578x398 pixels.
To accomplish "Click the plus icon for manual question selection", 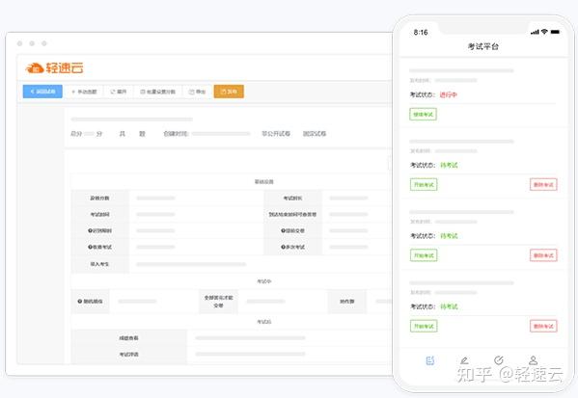I will pos(73,92).
